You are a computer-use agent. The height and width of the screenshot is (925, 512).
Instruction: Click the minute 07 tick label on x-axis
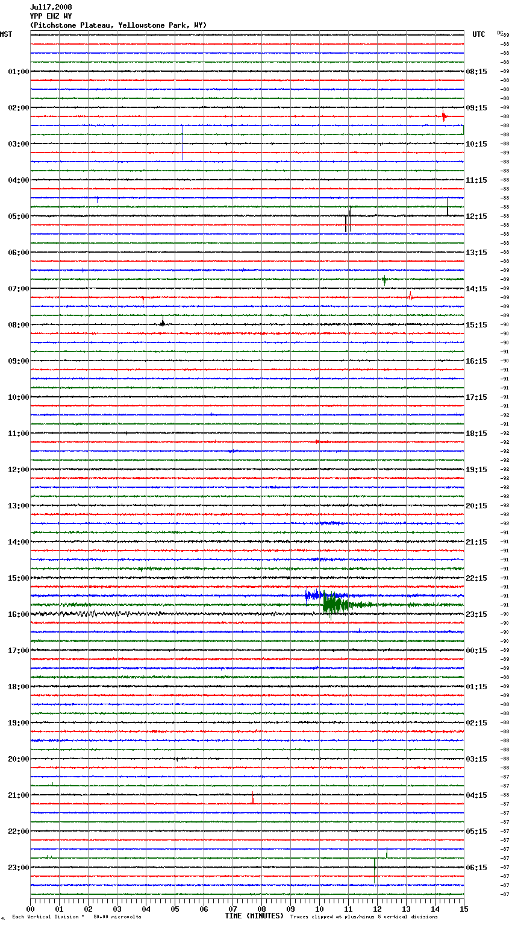(233, 909)
